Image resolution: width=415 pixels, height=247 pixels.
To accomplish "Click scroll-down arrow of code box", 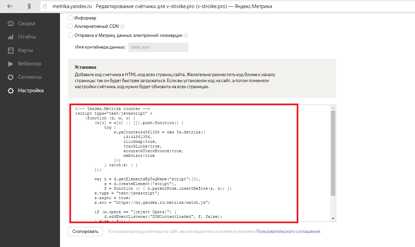I will tap(333, 219).
